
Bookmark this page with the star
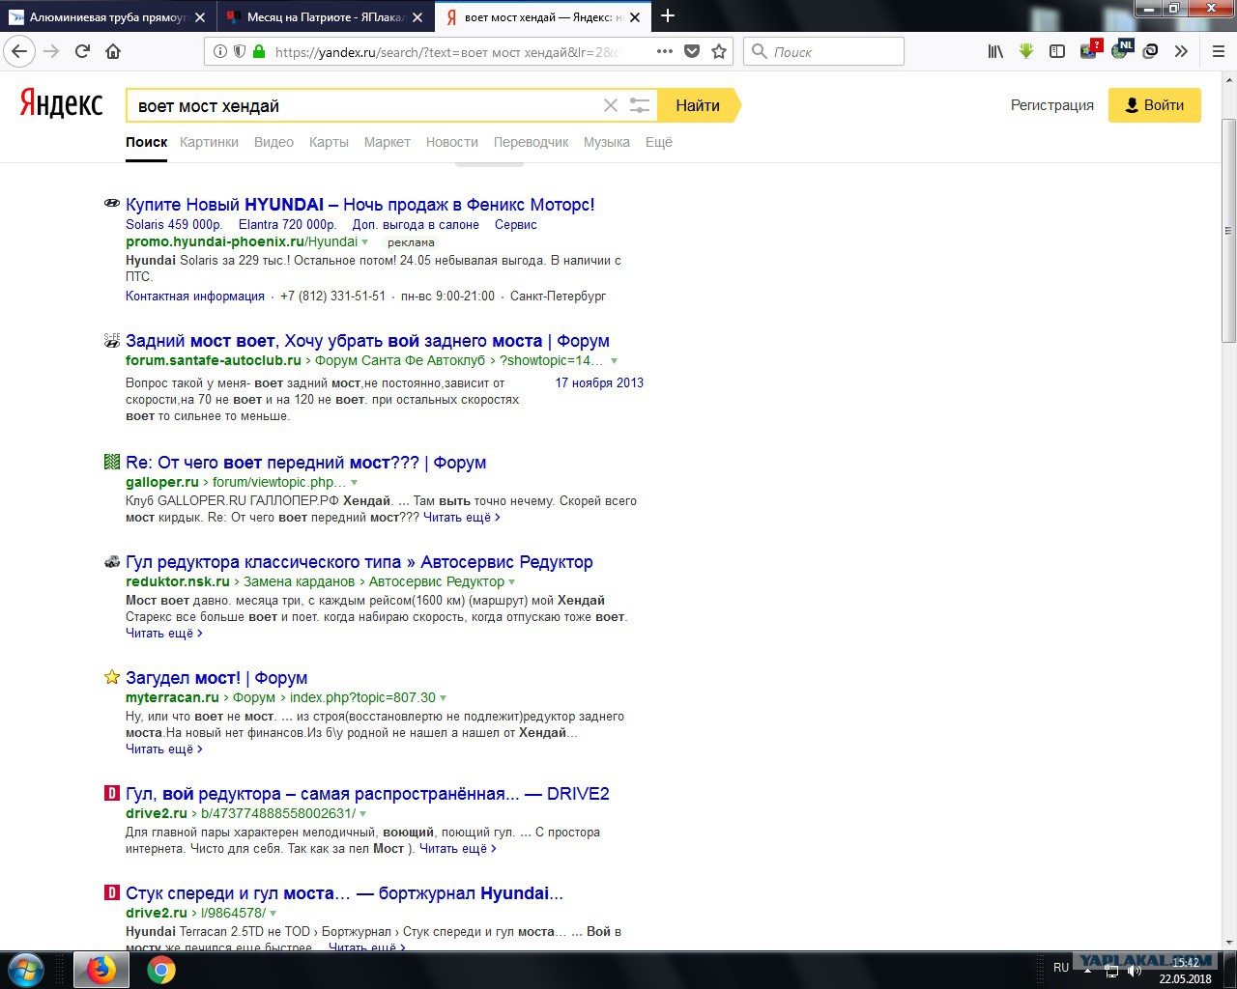[x=719, y=51]
